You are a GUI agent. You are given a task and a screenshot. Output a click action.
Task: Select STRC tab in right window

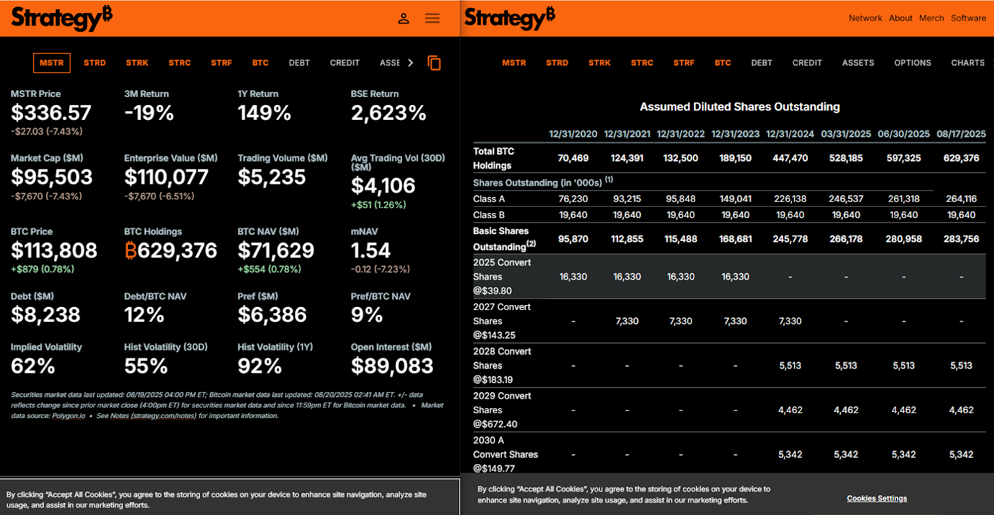tap(642, 63)
